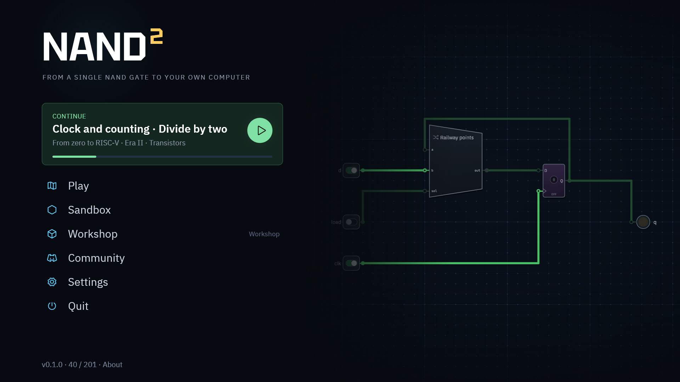Click the map icon beside Play
Screen dimensions: 680x382
click(52, 186)
